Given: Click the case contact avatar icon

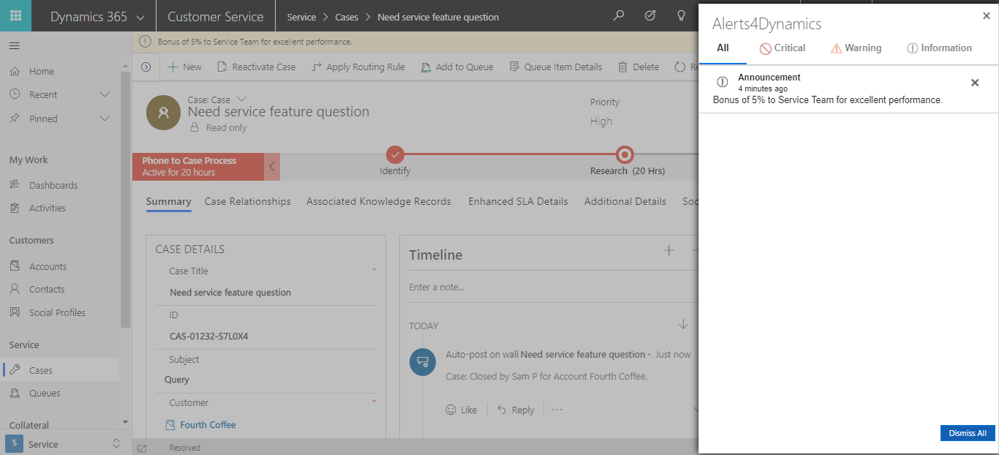Looking at the screenshot, I should (x=164, y=112).
